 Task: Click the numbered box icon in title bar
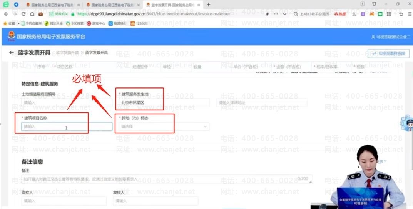(x=363, y=4)
